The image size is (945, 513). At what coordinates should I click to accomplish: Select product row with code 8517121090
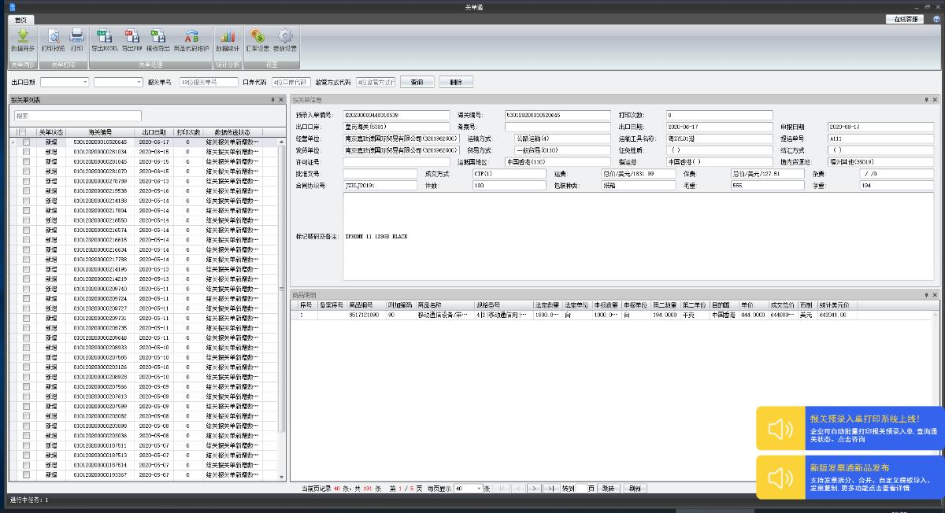pos(615,315)
